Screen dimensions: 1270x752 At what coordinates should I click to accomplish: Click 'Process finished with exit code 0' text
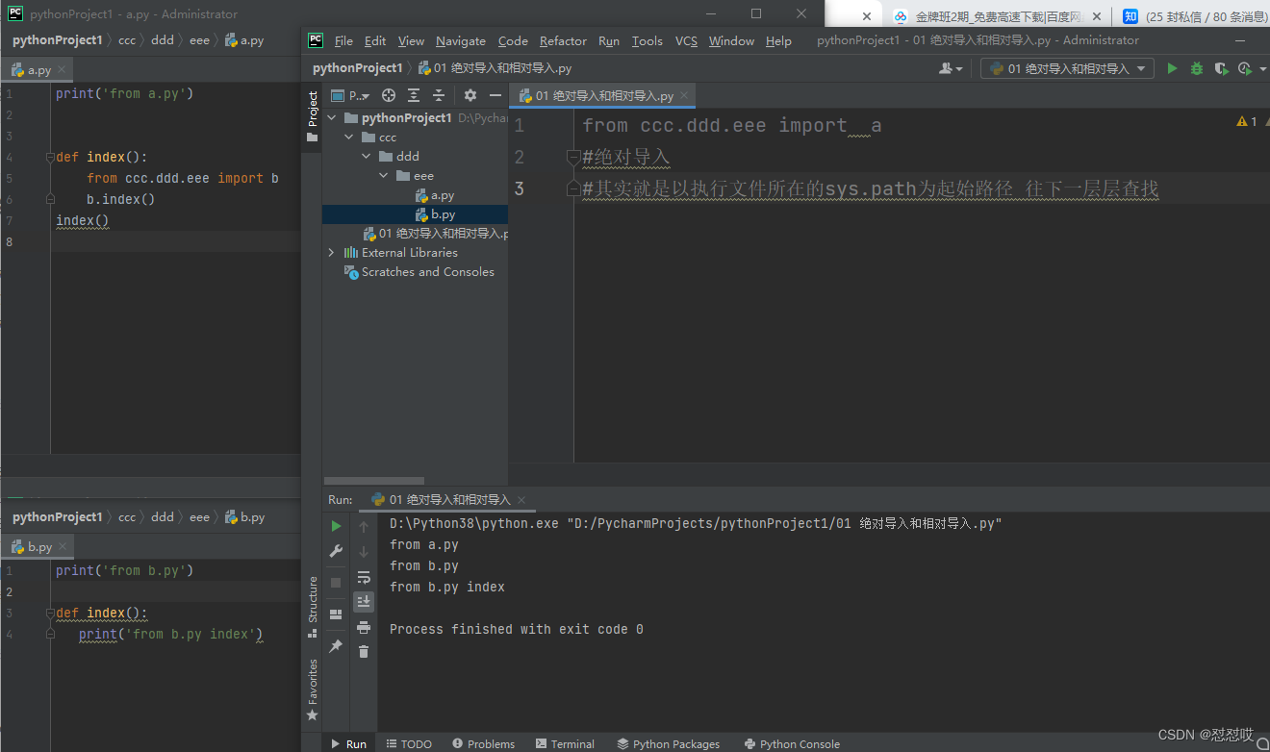click(x=516, y=629)
